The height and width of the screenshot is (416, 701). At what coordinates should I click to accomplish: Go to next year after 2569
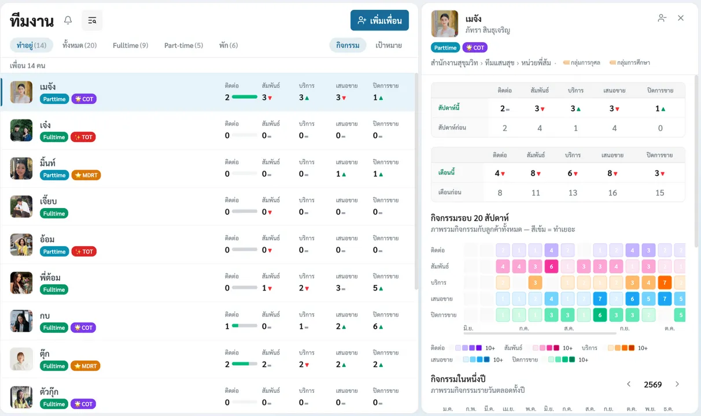pos(677,384)
